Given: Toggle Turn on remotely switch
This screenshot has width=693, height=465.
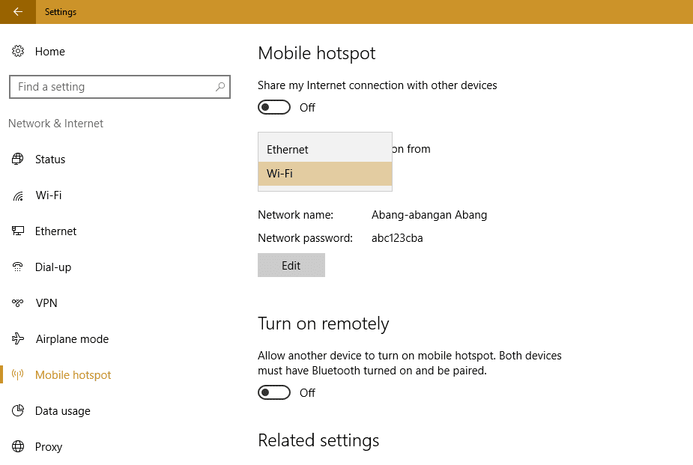Looking at the screenshot, I should [274, 392].
